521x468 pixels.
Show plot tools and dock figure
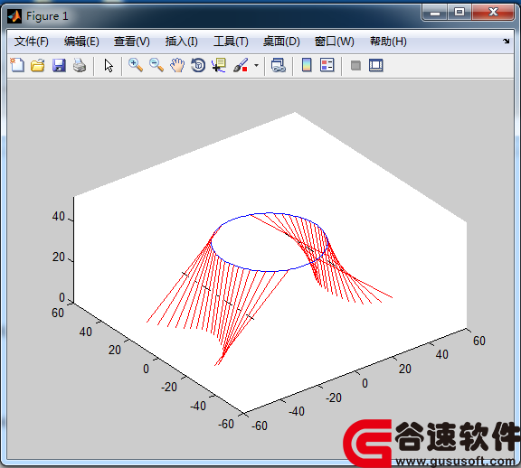click(375, 65)
